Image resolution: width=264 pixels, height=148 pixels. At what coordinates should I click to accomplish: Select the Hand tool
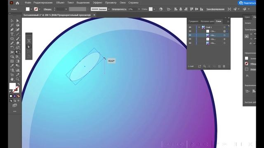(x=12, y=79)
